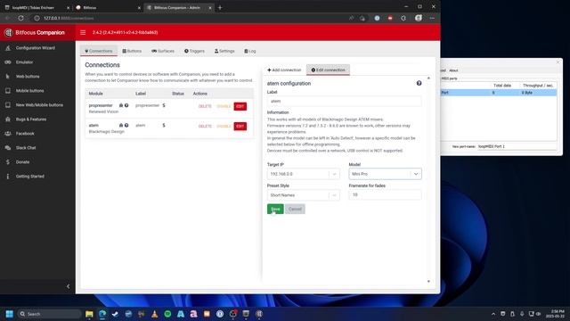Image resolution: width=570 pixels, height=321 pixels.
Task: Save the atem configuration
Action: tap(275, 209)
